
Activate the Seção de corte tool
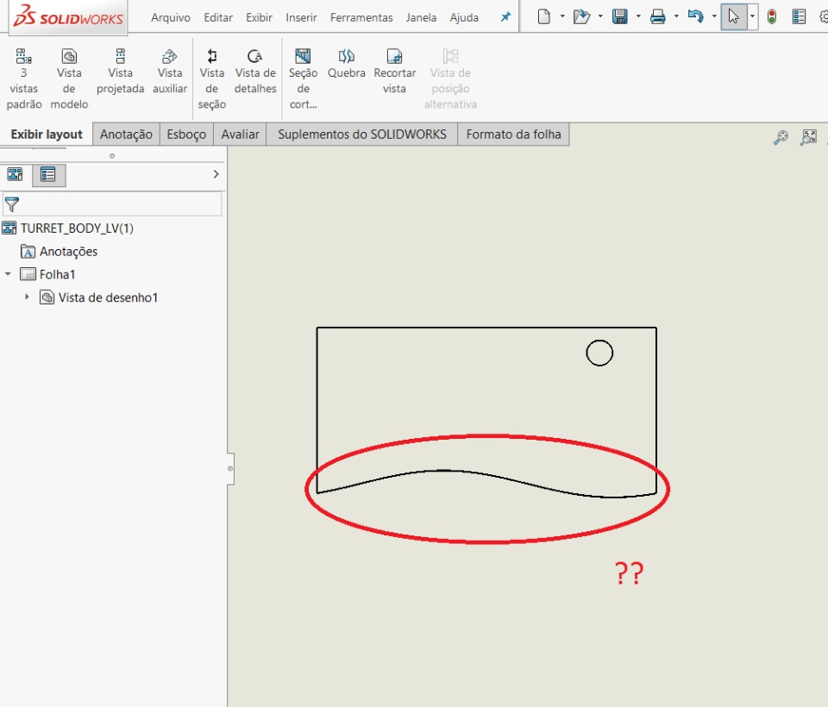(x=303, y=78)
